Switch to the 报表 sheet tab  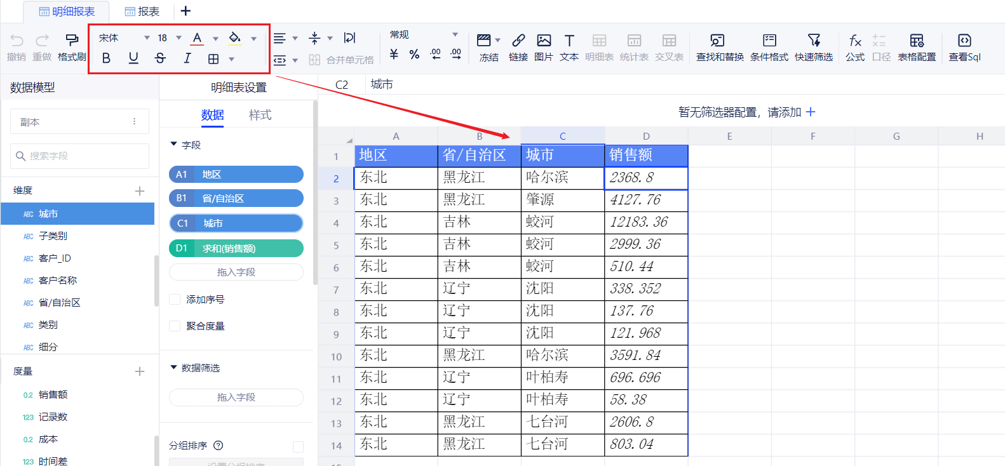point(142,11)
